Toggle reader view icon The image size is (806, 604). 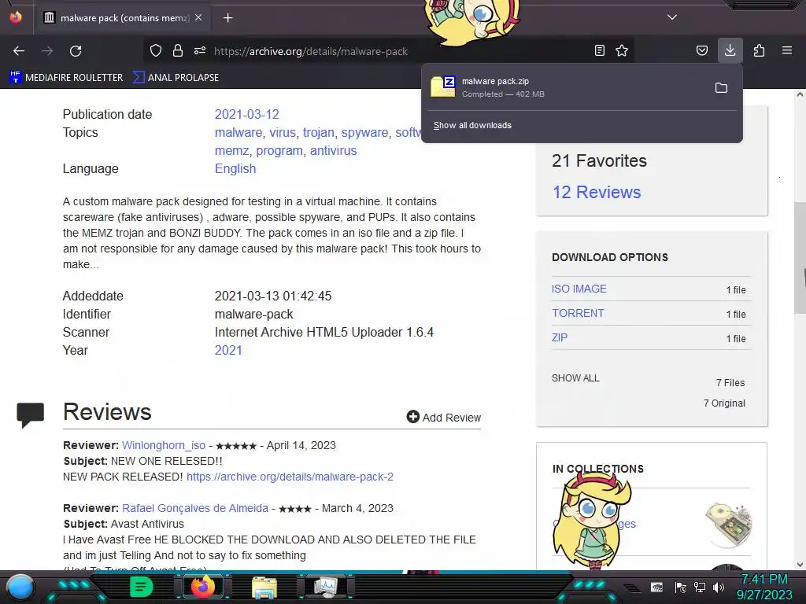(599, 50)
